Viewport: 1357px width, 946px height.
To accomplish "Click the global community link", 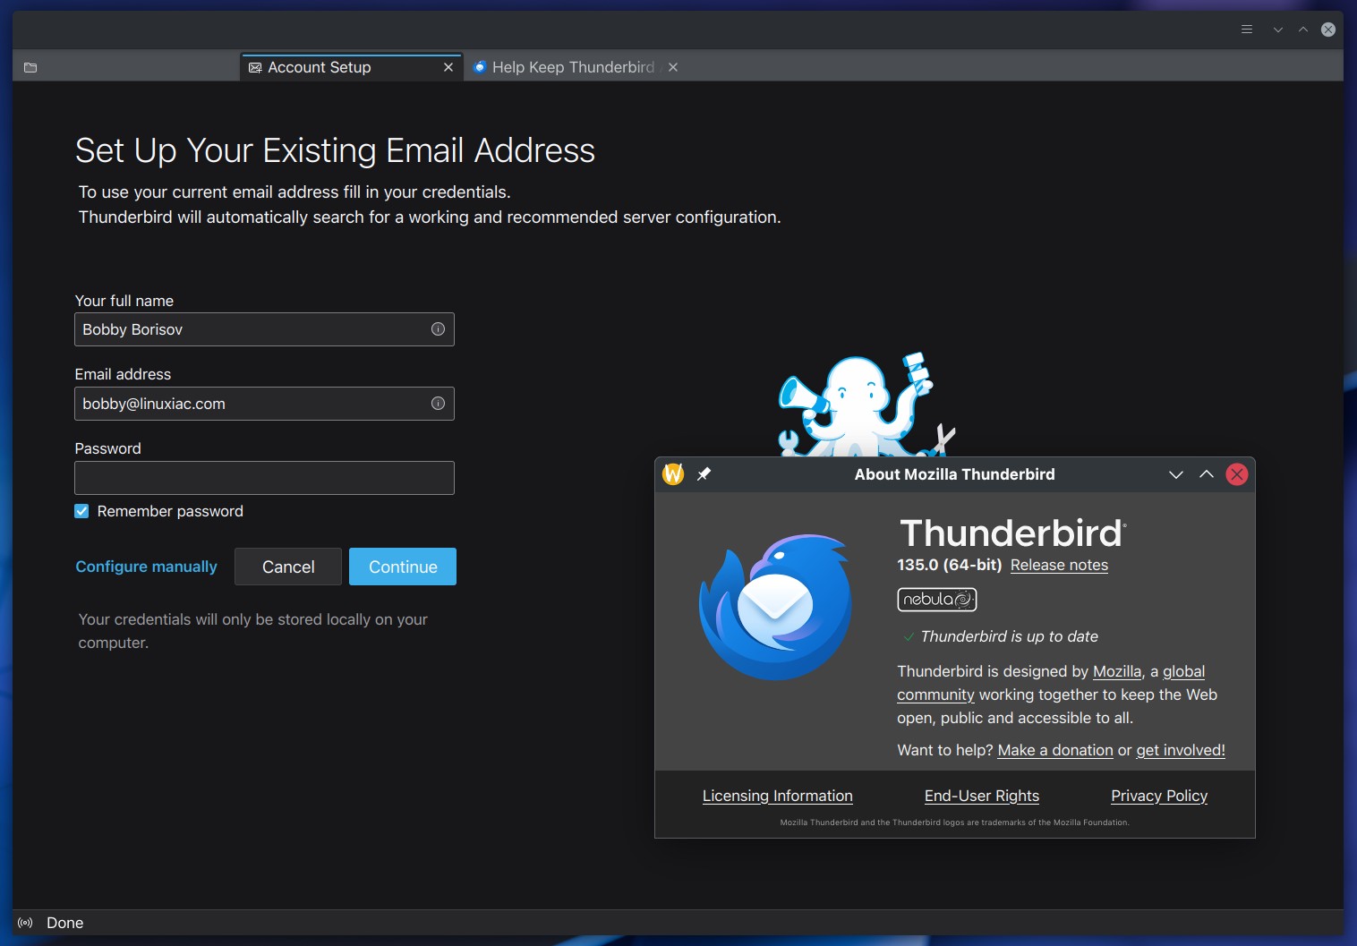I will [x=1183, y=671].
